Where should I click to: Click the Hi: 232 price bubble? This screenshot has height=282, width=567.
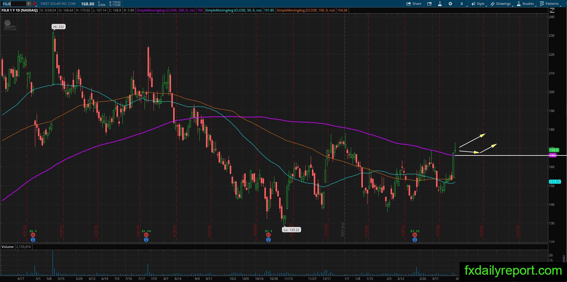pyautogui.click(x=59, y=27)
